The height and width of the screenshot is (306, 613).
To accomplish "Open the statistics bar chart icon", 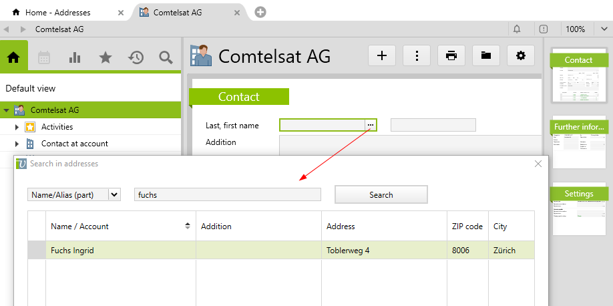I will point(75,57).
